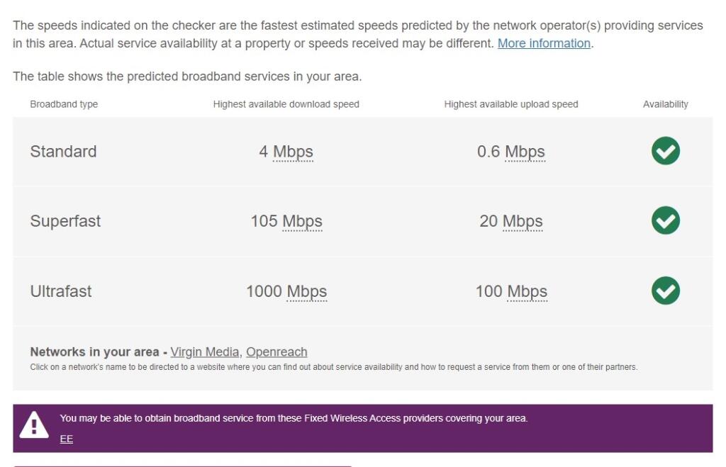The width and height of the screenshot is (726, 467).
Task: Open the EE Fixed Wireless Access provider link
Action: click(x=66, y=439)
